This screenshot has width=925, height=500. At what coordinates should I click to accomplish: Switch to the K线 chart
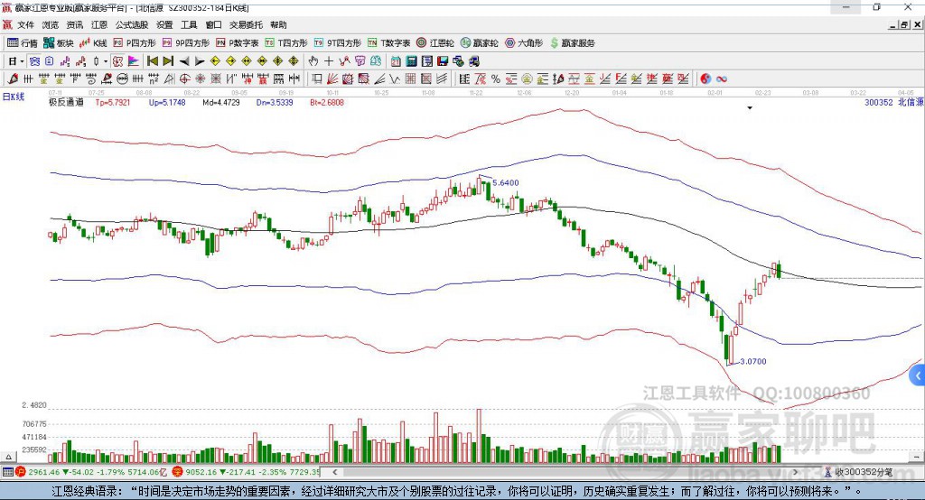(x=93, y=43)
